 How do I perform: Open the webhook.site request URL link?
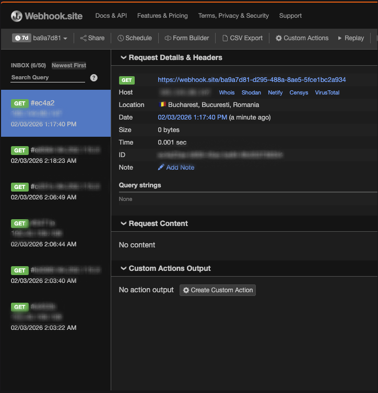[252, 80]
